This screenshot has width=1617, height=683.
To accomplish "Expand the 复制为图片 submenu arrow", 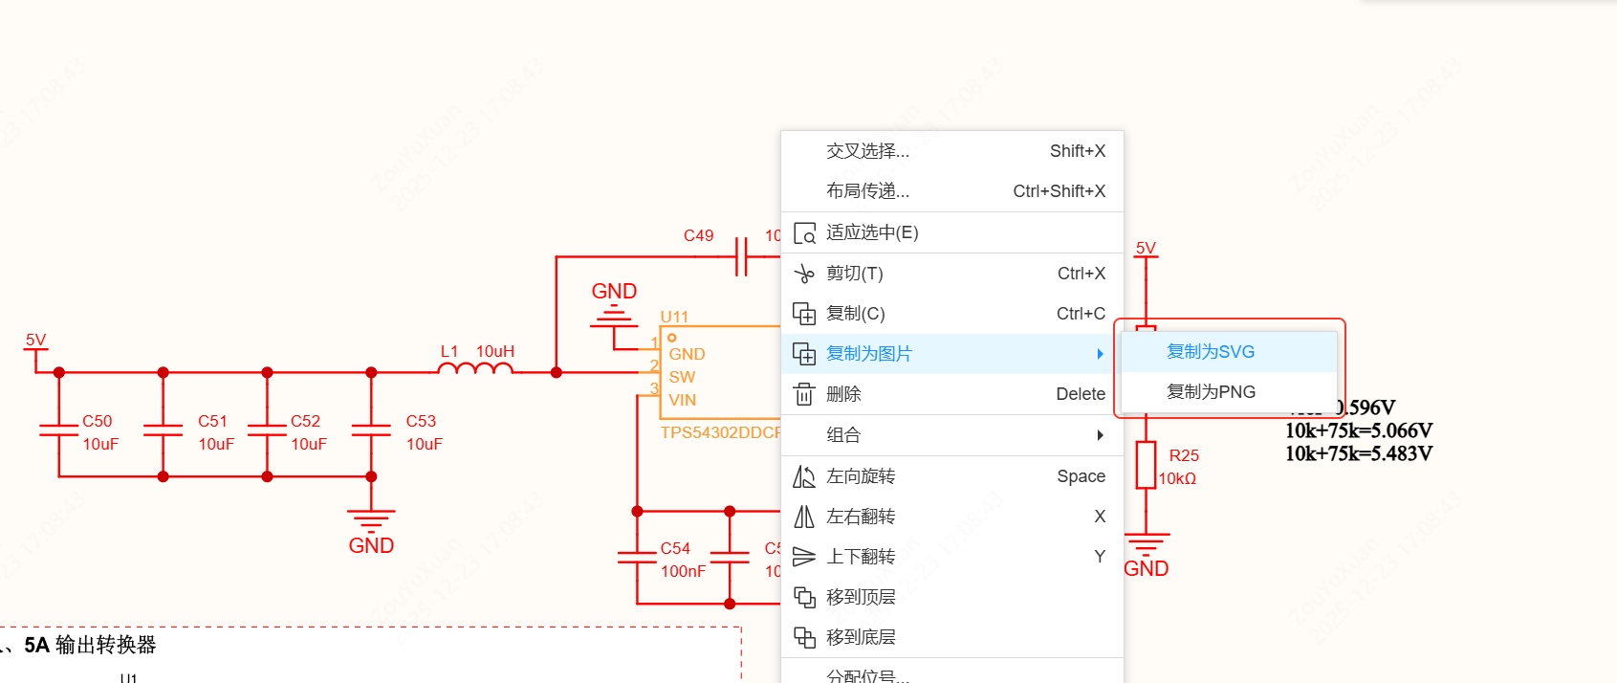I will point(1100,354).
